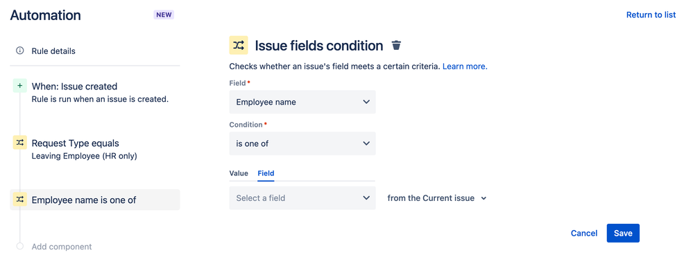Click the Return to list link
693x273 pixels.
pos(651,15)
